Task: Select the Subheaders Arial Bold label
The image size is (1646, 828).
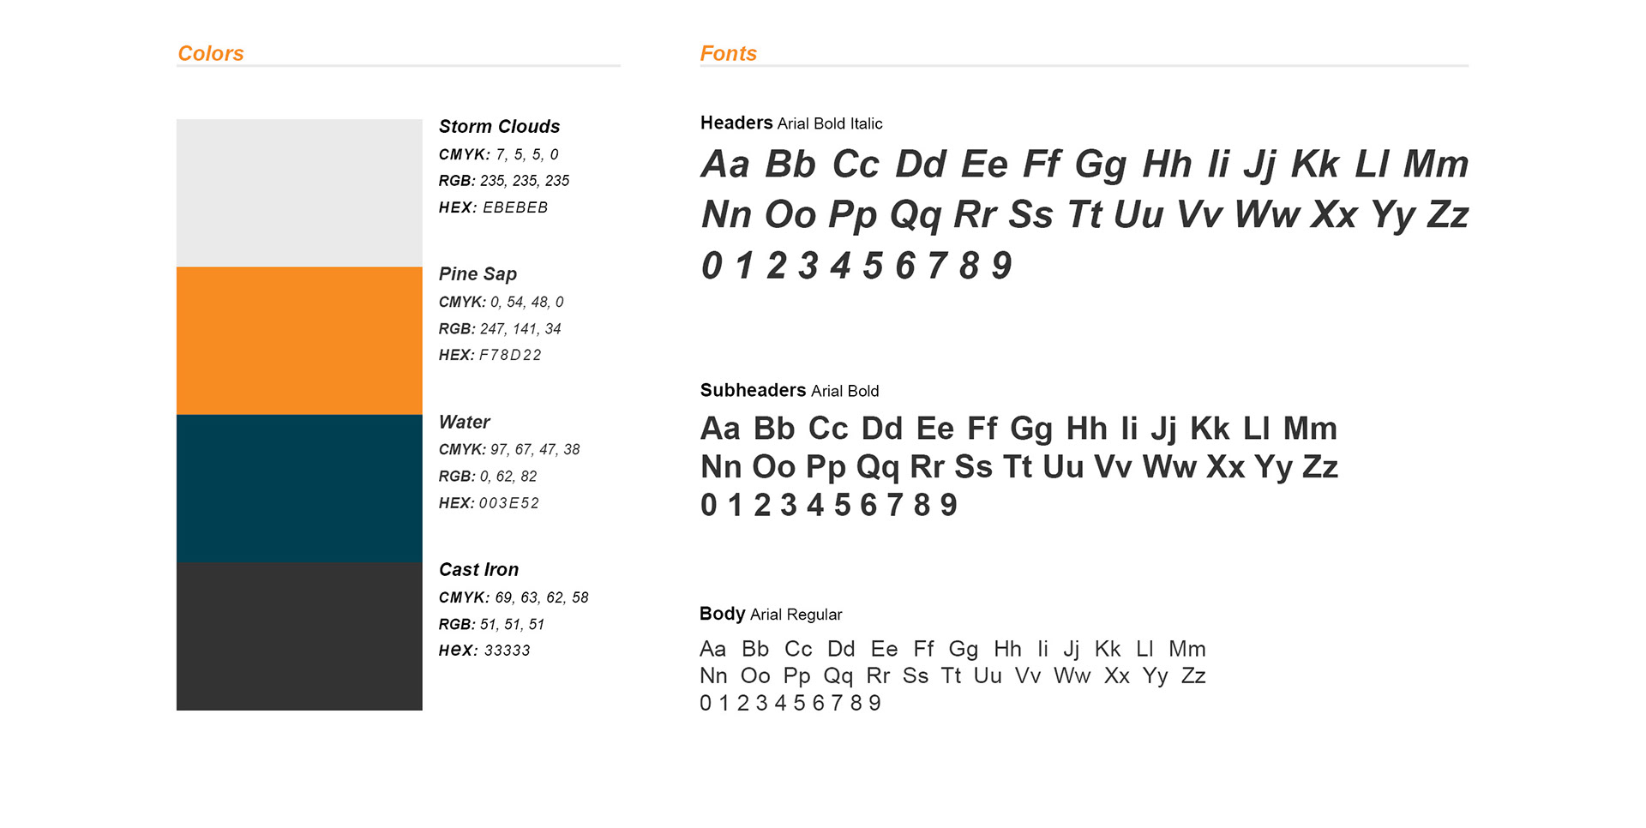Action: (x=790, y=391)
